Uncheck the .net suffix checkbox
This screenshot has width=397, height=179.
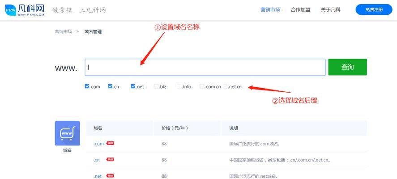coord(133,86)
